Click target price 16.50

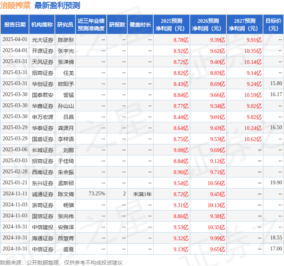click(276, 128)
